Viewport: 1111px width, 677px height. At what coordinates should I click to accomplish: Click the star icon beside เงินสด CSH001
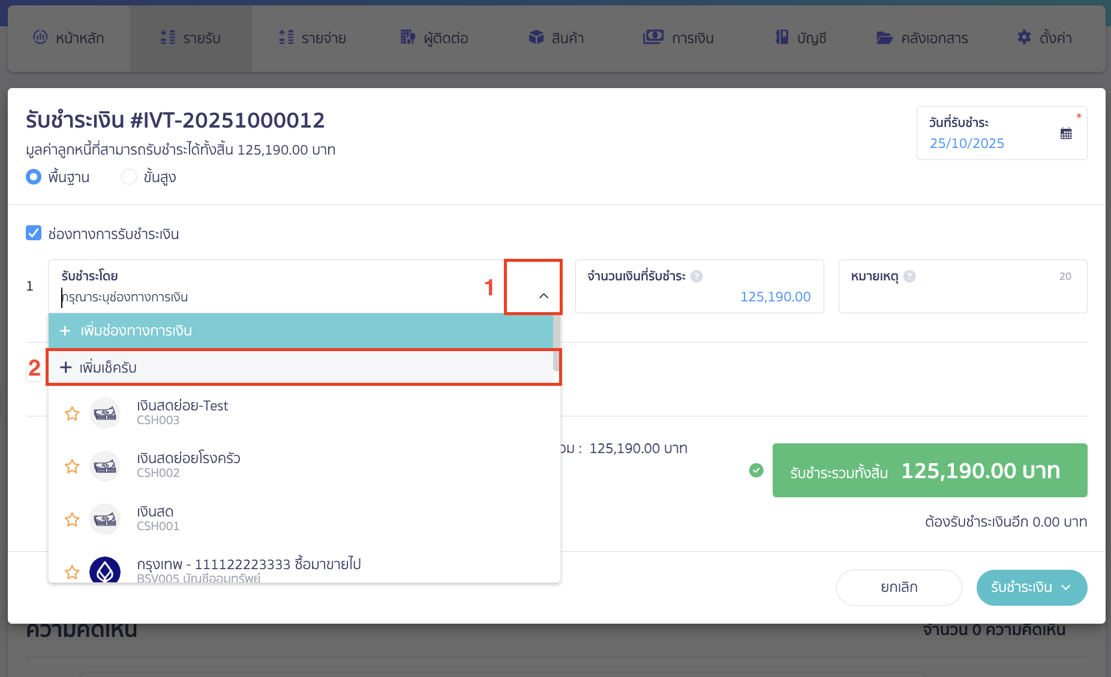[72, 519]
